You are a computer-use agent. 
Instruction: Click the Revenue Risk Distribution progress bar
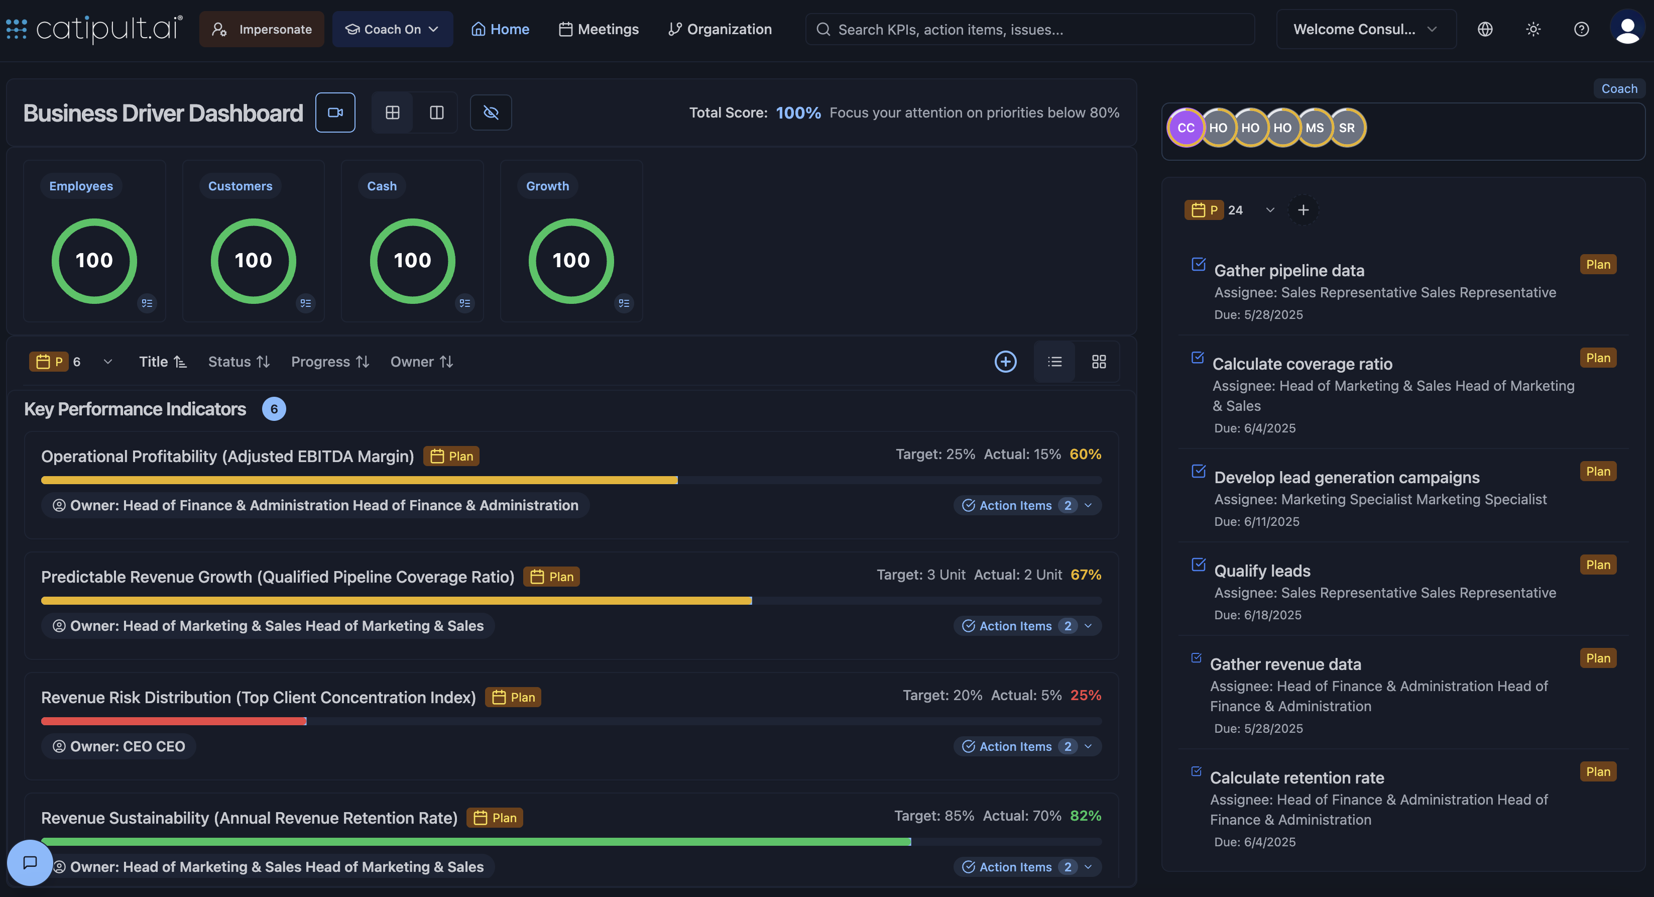[173, 721]
